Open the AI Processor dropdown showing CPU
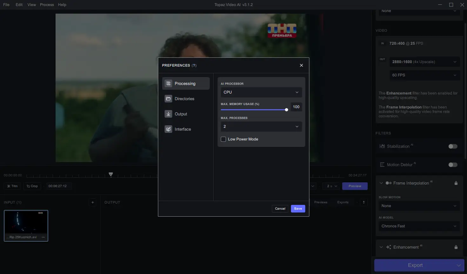 (261, 92)
